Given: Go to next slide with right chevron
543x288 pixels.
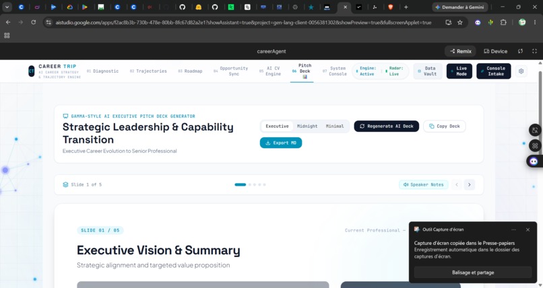Looking at the screenshot, I should pyautogui.click(x=470, y=184).
